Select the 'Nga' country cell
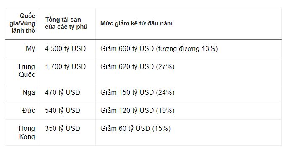This screenshot has height=155, width=286. pyautogui.click(x=22, y=93)
